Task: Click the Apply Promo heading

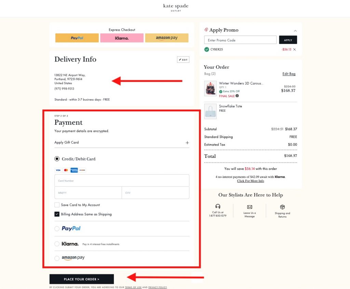Action: (224, 30)
